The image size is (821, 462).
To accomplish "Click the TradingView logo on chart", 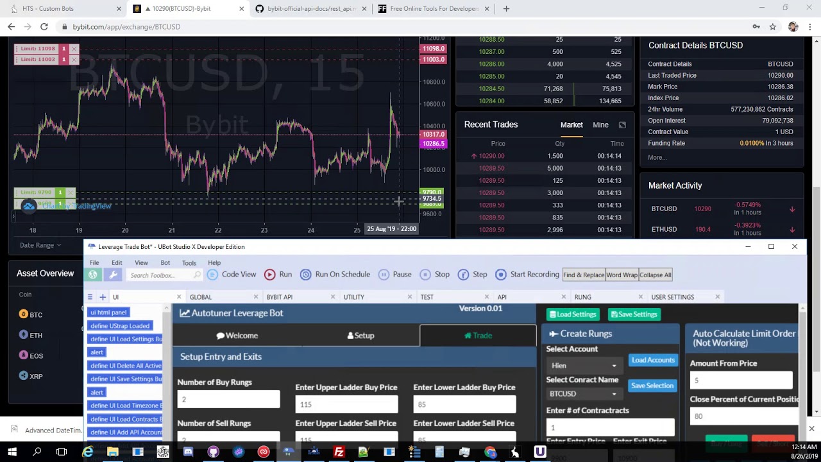I will click(28, 206).
